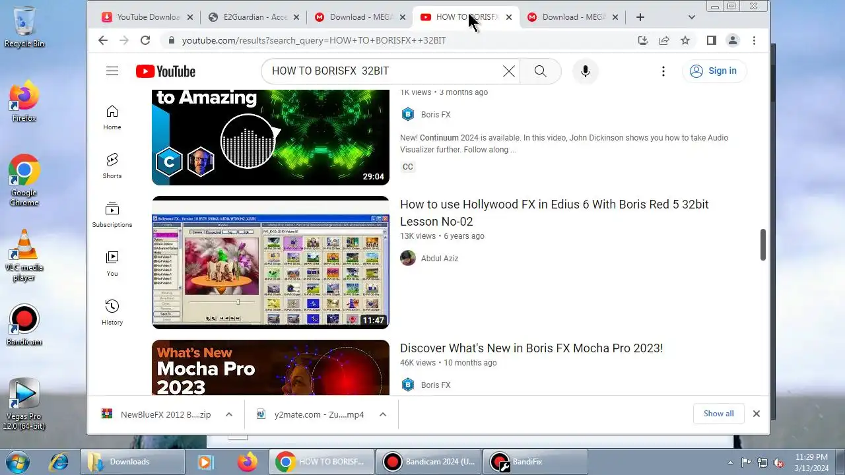845x475 pixels.
Task: Open YouTube settings three-dot menu
Action: [663, 71]
